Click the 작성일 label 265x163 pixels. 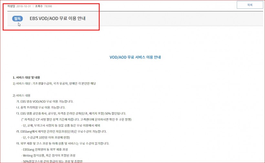[x=11, y=6]
